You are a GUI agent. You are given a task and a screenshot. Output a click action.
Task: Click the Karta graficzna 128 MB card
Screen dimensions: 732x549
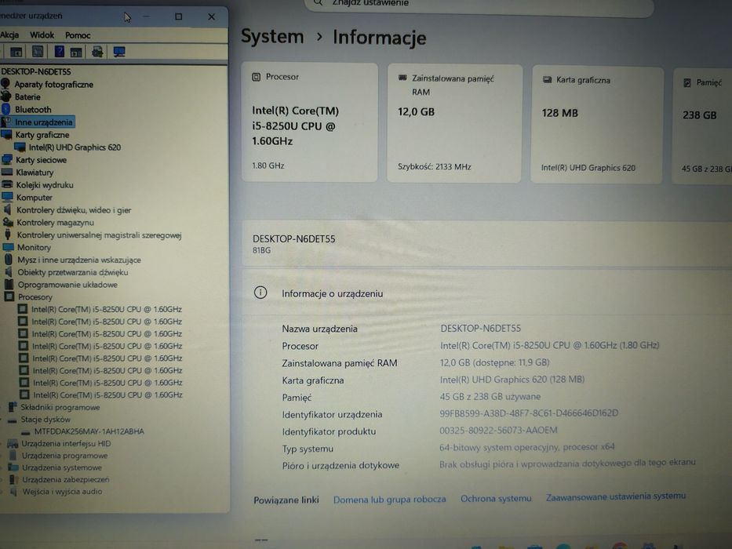pos(597,125)
